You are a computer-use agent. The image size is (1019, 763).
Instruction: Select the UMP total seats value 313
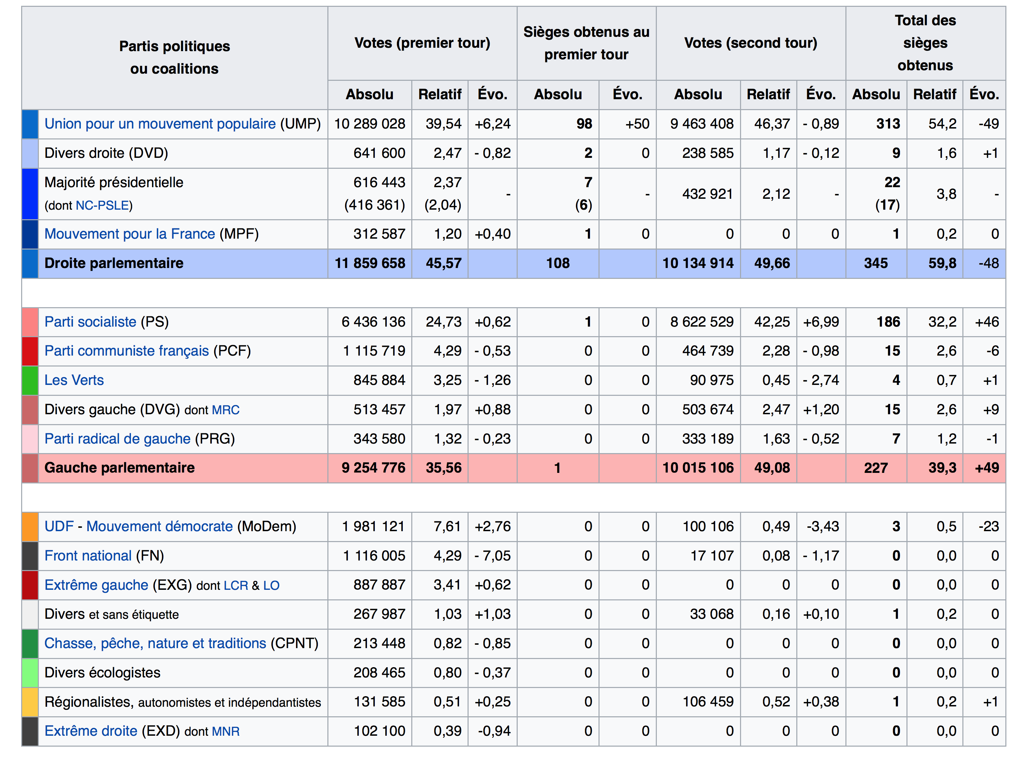click(x=888, y=124)
